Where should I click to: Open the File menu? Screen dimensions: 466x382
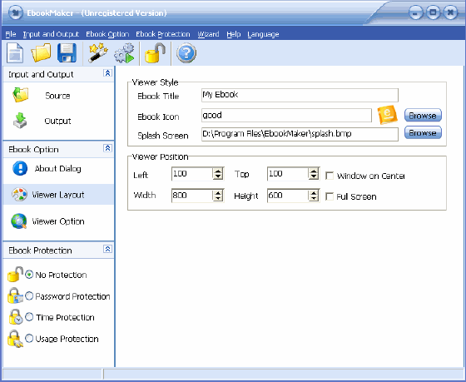pos(11,34)
